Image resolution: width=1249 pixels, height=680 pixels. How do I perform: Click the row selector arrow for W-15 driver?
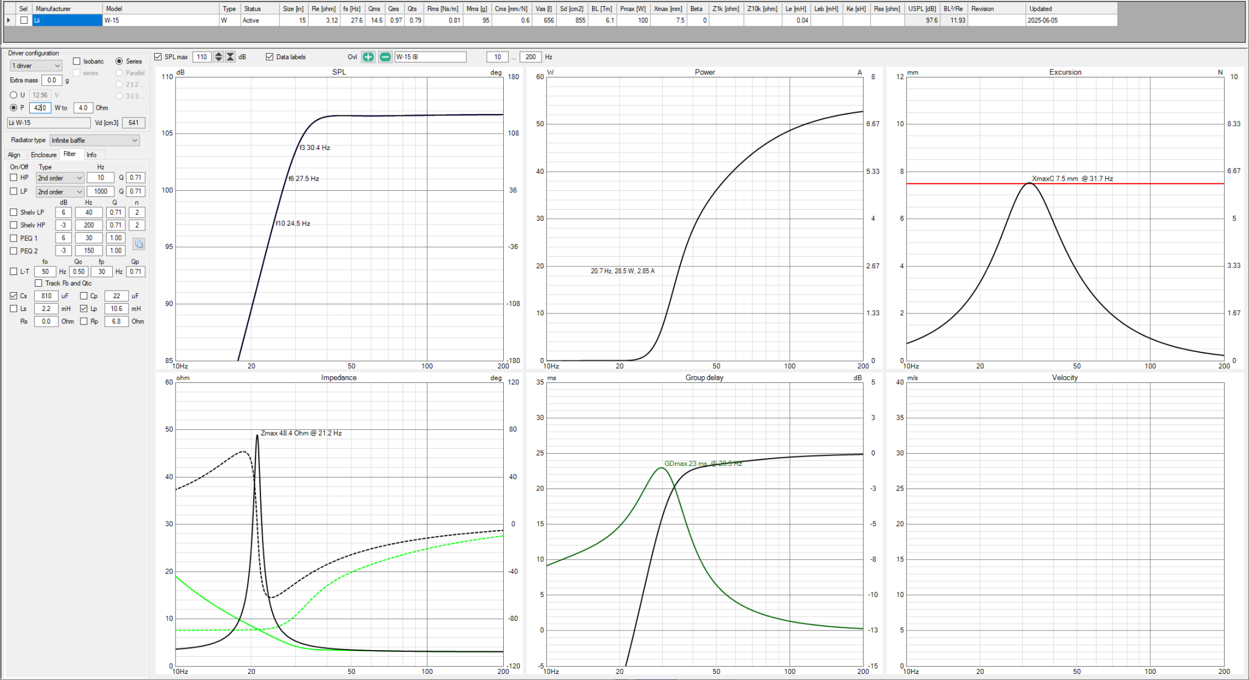point(9,20)
